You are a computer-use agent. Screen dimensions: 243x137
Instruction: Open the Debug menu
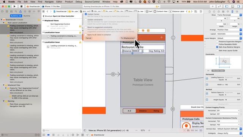click(79, 2)
